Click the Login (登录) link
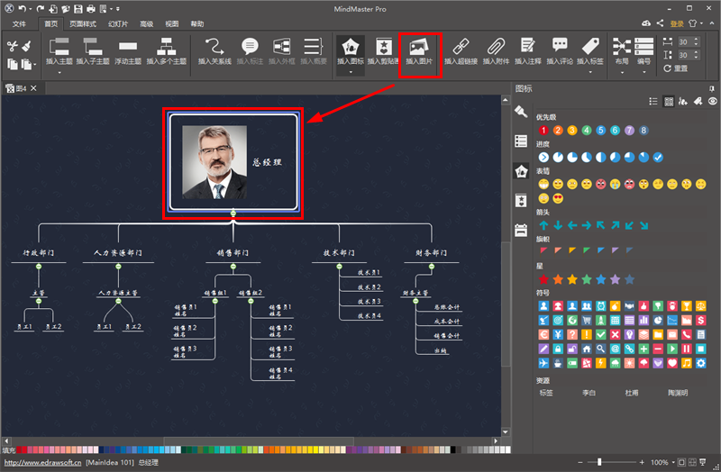Screen dimensions: 721x472 [677, 23]
